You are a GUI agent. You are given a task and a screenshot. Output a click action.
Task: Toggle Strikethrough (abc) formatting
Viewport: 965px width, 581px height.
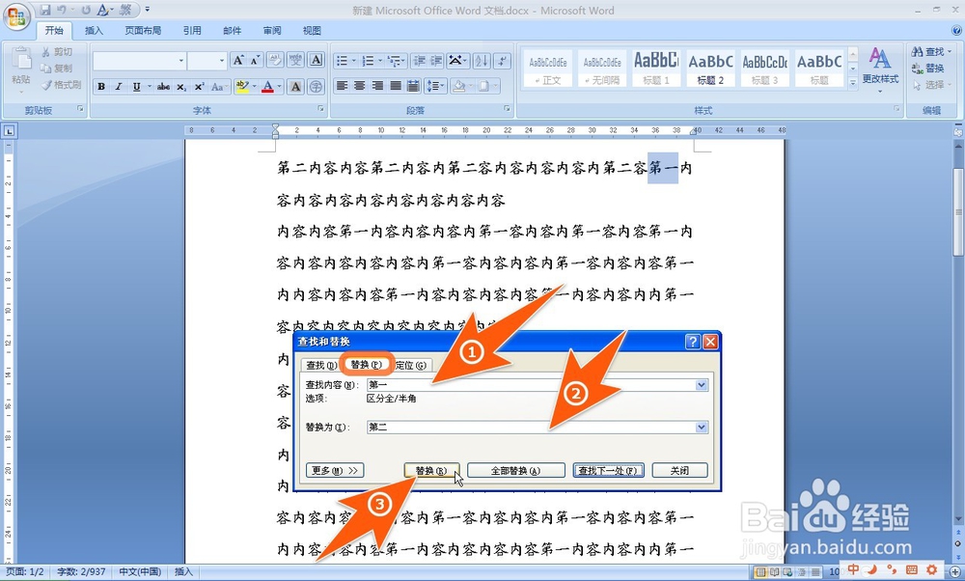click(163, 87)
